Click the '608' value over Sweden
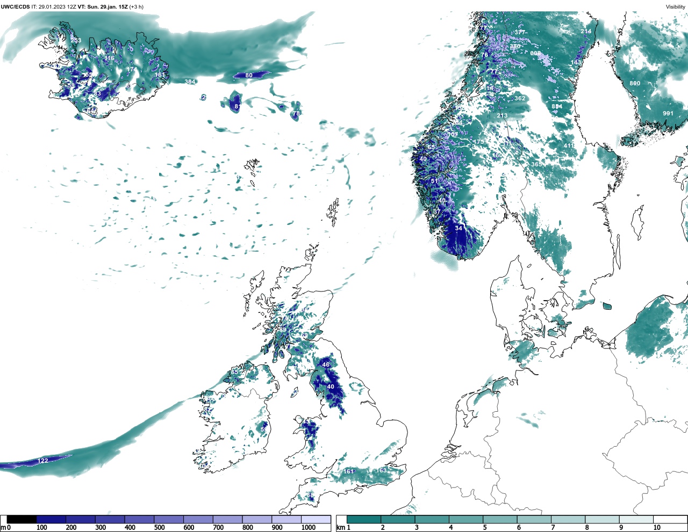 click(x=535, y=54)
